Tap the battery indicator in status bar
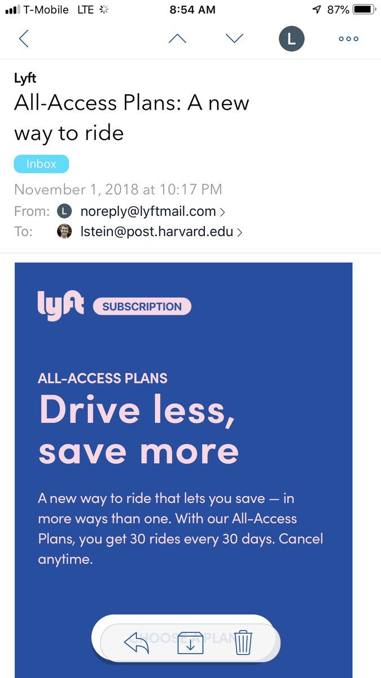 pyautogui.click(x=364, y=10)
